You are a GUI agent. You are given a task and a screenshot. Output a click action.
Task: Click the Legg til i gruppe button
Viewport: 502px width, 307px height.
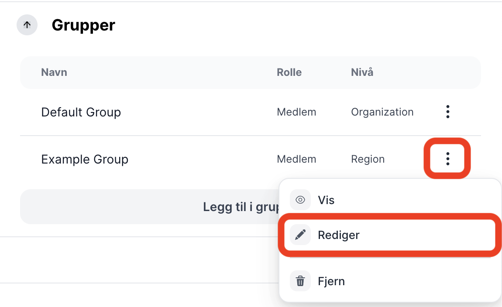tap(150, 207)
